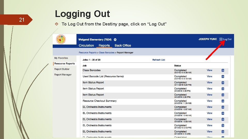
Task: Trash EL Orchestra Instruments 10:33 AM job
Action: pos(223,119)
